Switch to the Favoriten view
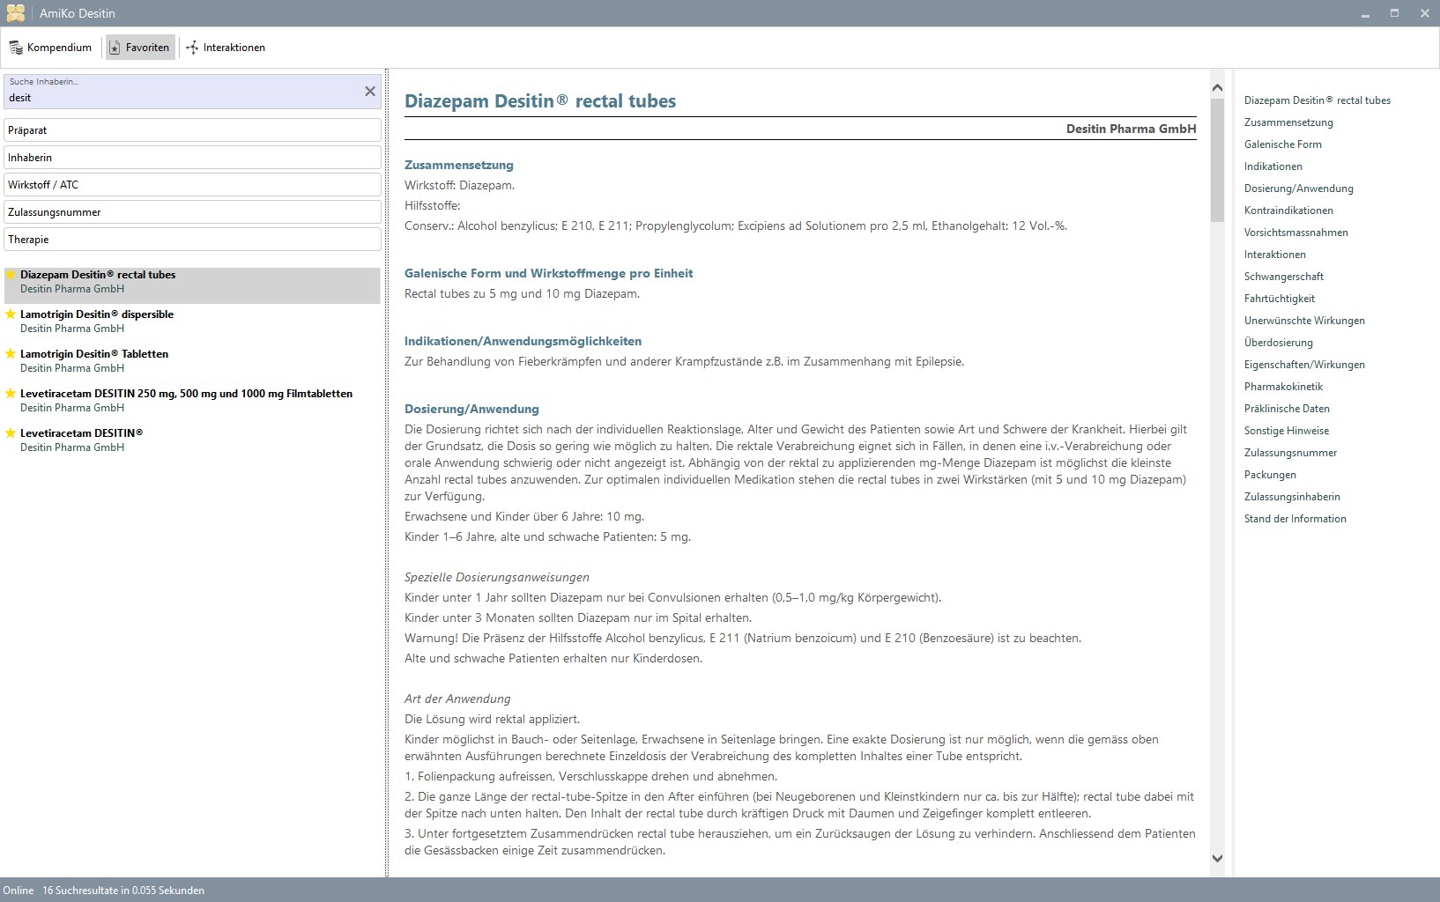The height and width of the screenshot is (902, 1440). (x=139, y=47)
